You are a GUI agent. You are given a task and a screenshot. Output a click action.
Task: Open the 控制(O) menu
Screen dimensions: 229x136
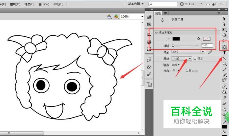coord(15,4)
